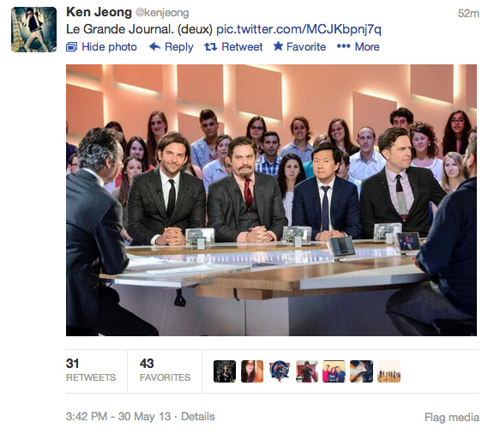Click the Ken Jeong display name
The image size is (488, 434).
99,12
